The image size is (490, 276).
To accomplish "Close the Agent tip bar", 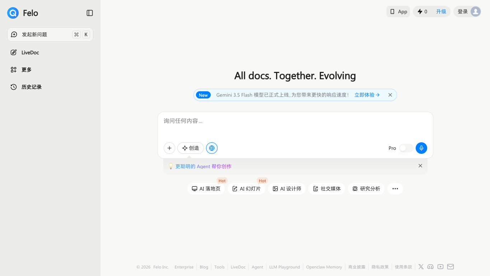I will pyautogui.click(x=420, y=166).
